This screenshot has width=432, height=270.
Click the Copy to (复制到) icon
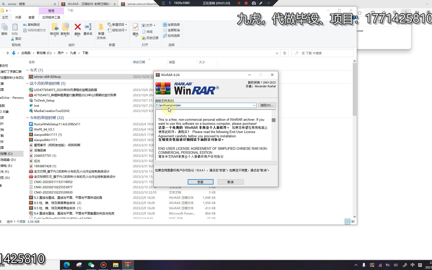tap(65, 29)
